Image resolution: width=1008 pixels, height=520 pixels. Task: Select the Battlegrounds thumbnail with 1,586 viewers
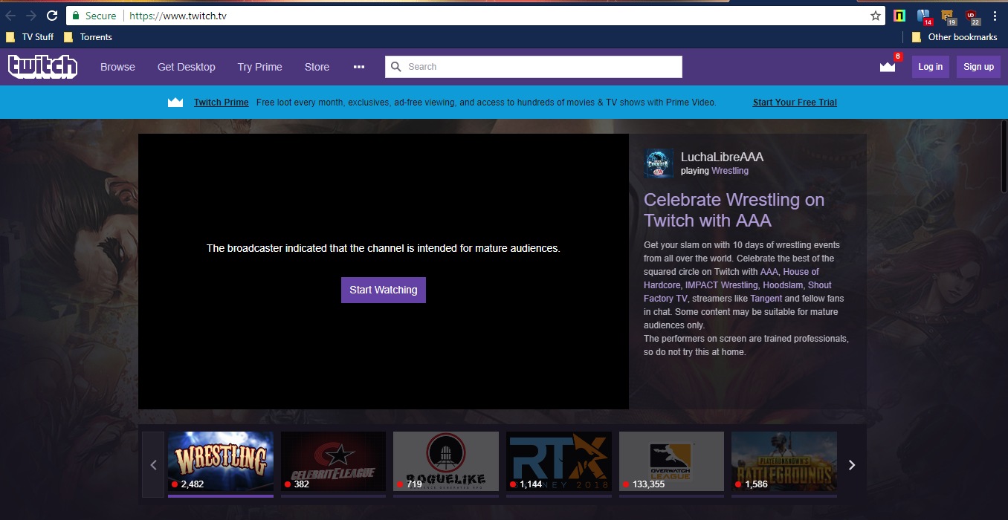tap(784, 462)
